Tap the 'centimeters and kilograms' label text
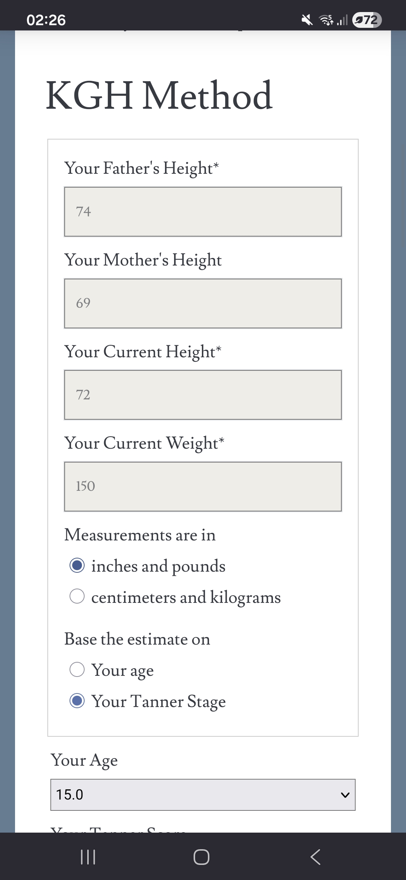The width and height of the screenshot is (406, 880). click(186, 597)
